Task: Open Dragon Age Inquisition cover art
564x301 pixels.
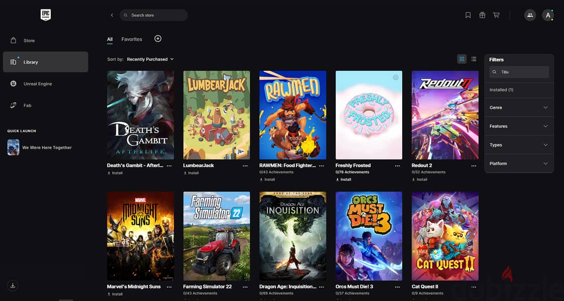Action: coord(293,236)
